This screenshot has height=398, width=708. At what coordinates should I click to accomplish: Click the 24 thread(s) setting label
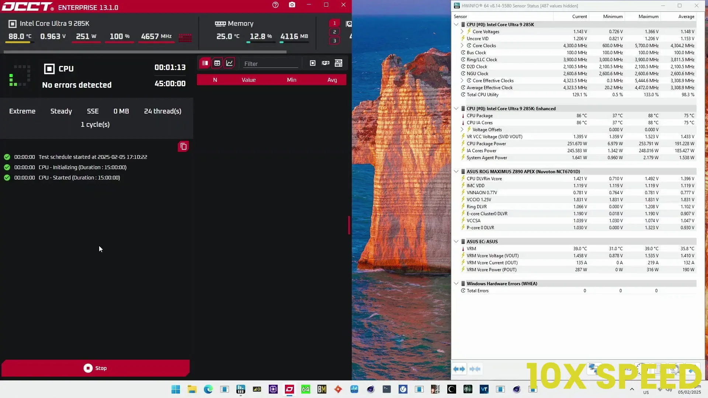point(163,111)
